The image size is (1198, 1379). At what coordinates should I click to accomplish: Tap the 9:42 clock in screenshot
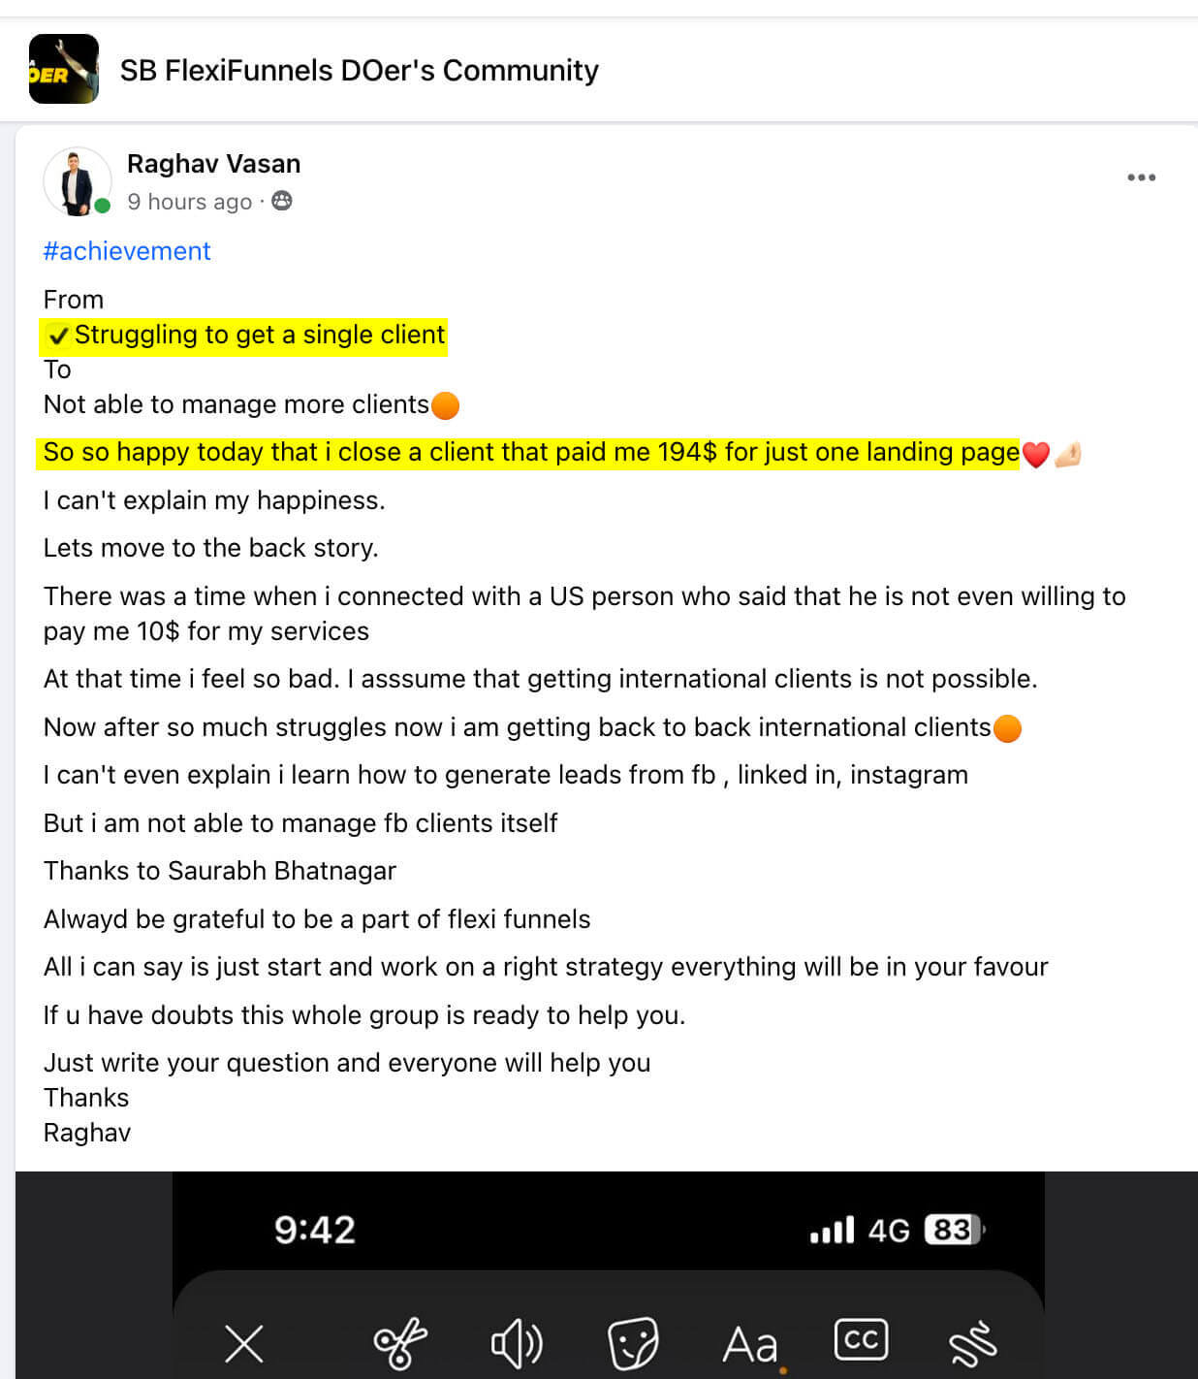point(315,1230)
